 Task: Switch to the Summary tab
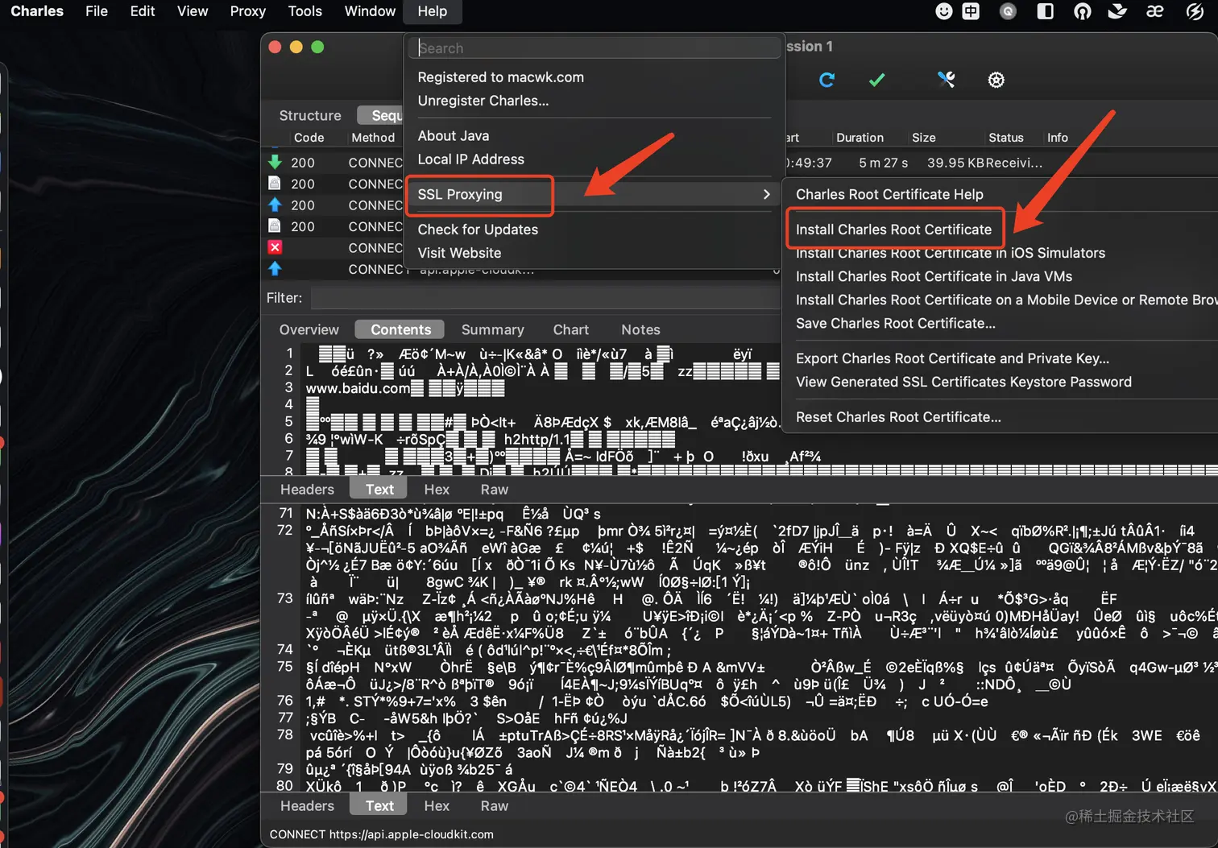click(492, 329)
